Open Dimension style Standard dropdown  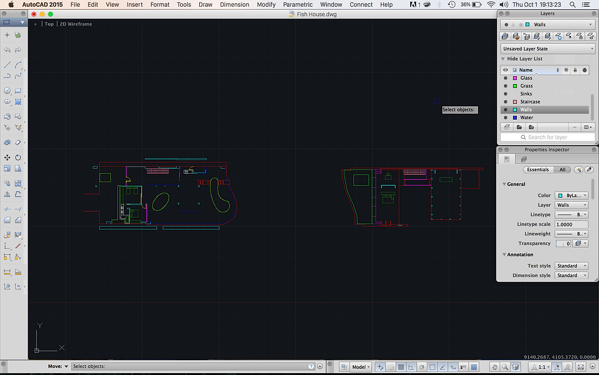[x=571, y=276]
